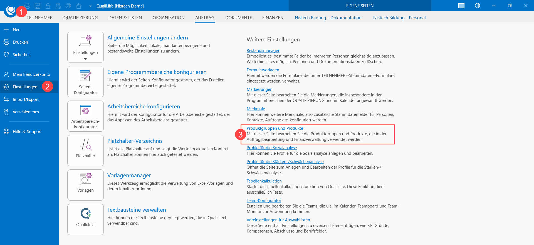Select Drucken in the sidebar
Screen dimensions: 534x245
29,42
